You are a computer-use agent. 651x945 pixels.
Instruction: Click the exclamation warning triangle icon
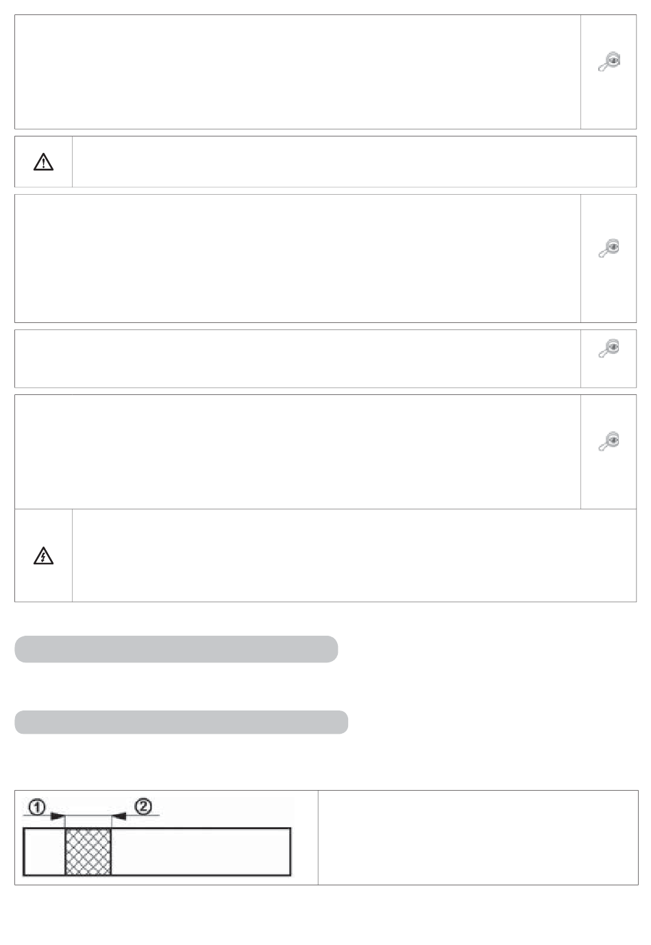click(x=43, y=162)
